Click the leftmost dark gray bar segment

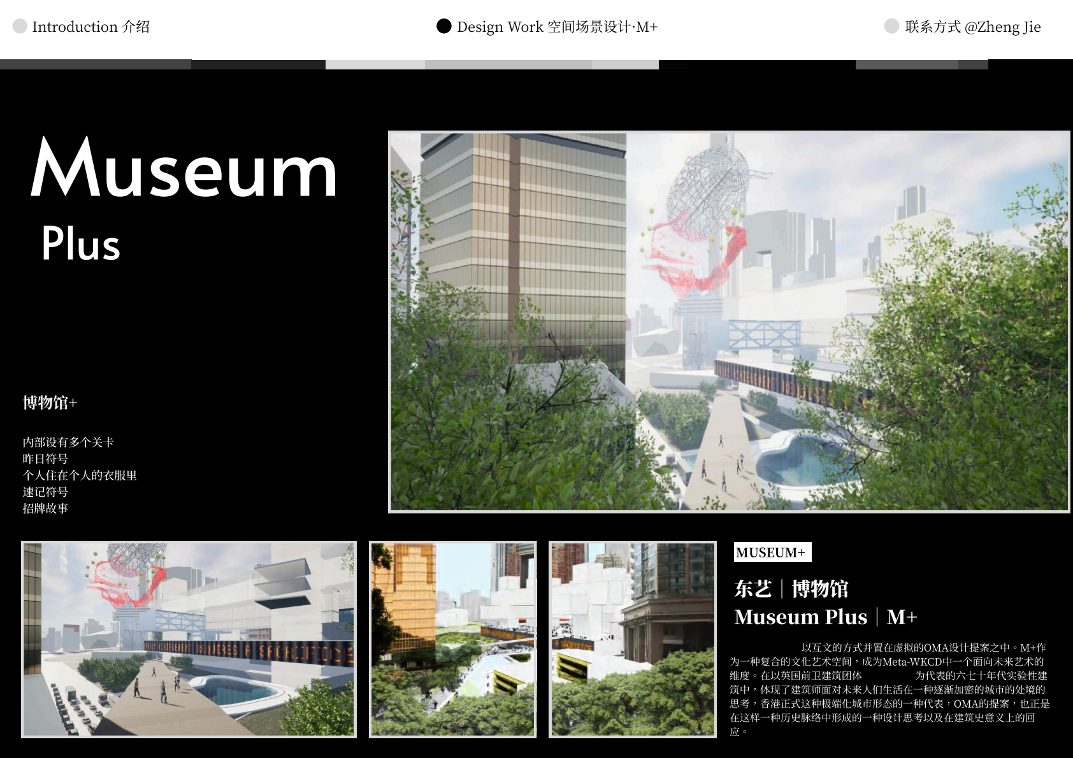96,64
